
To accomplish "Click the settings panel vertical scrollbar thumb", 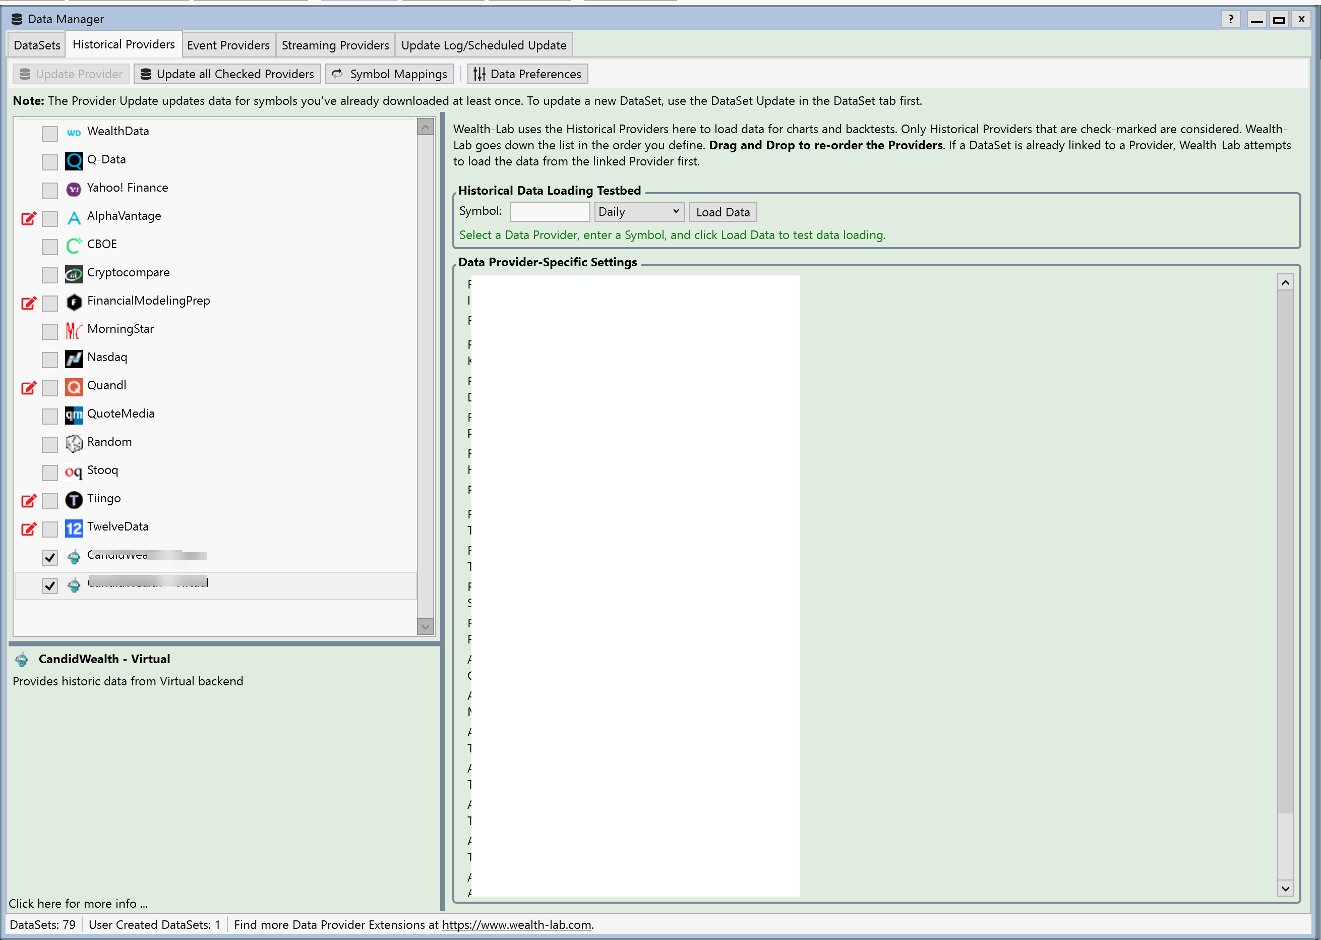I will point(1285,552).
